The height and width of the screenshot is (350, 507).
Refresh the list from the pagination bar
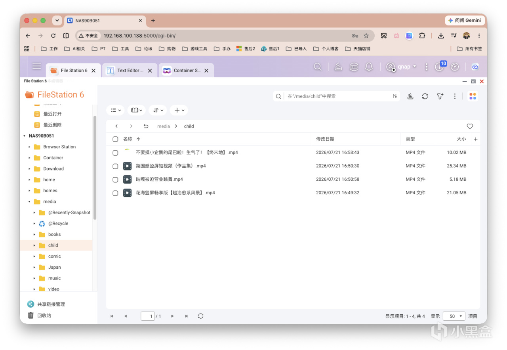point(201,316)
